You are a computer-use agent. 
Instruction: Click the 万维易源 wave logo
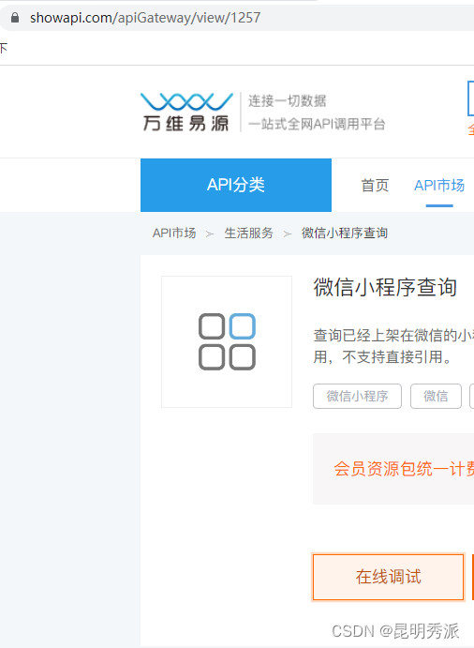pos(186,112)
